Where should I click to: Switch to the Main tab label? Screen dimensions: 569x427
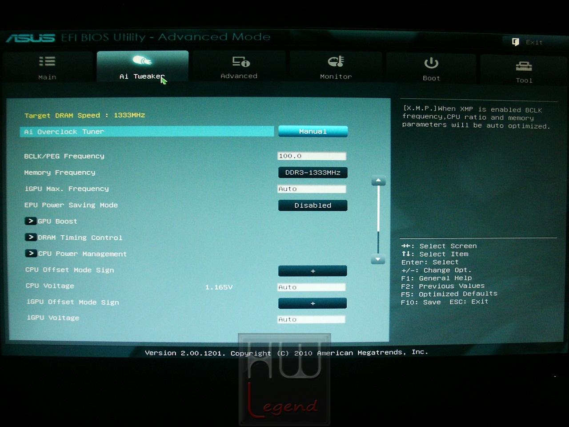[47, 77]
